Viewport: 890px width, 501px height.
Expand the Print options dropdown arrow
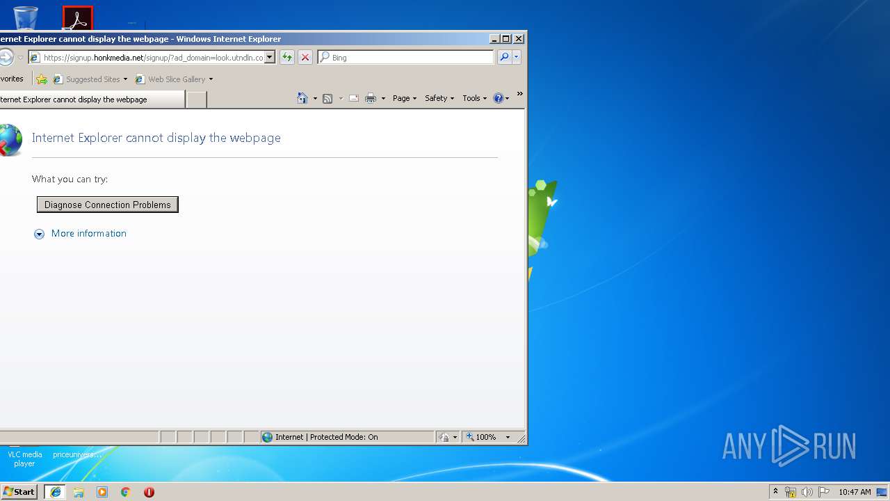(383, 99)
